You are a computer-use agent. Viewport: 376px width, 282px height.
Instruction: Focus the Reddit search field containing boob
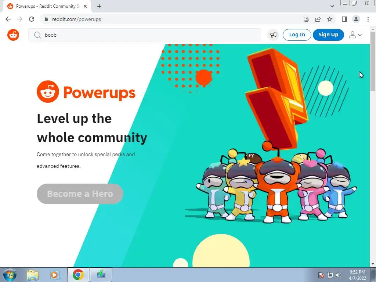pos(145,35)
